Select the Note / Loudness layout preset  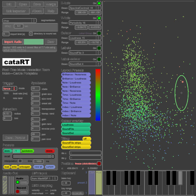pos(76,83)
